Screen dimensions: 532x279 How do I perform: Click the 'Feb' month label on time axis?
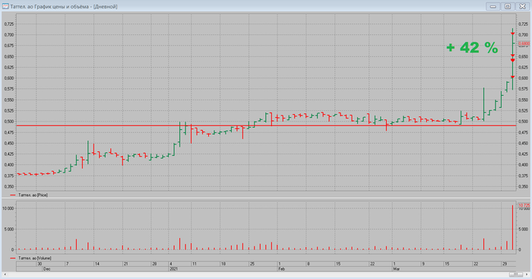(x=282, y=269)
